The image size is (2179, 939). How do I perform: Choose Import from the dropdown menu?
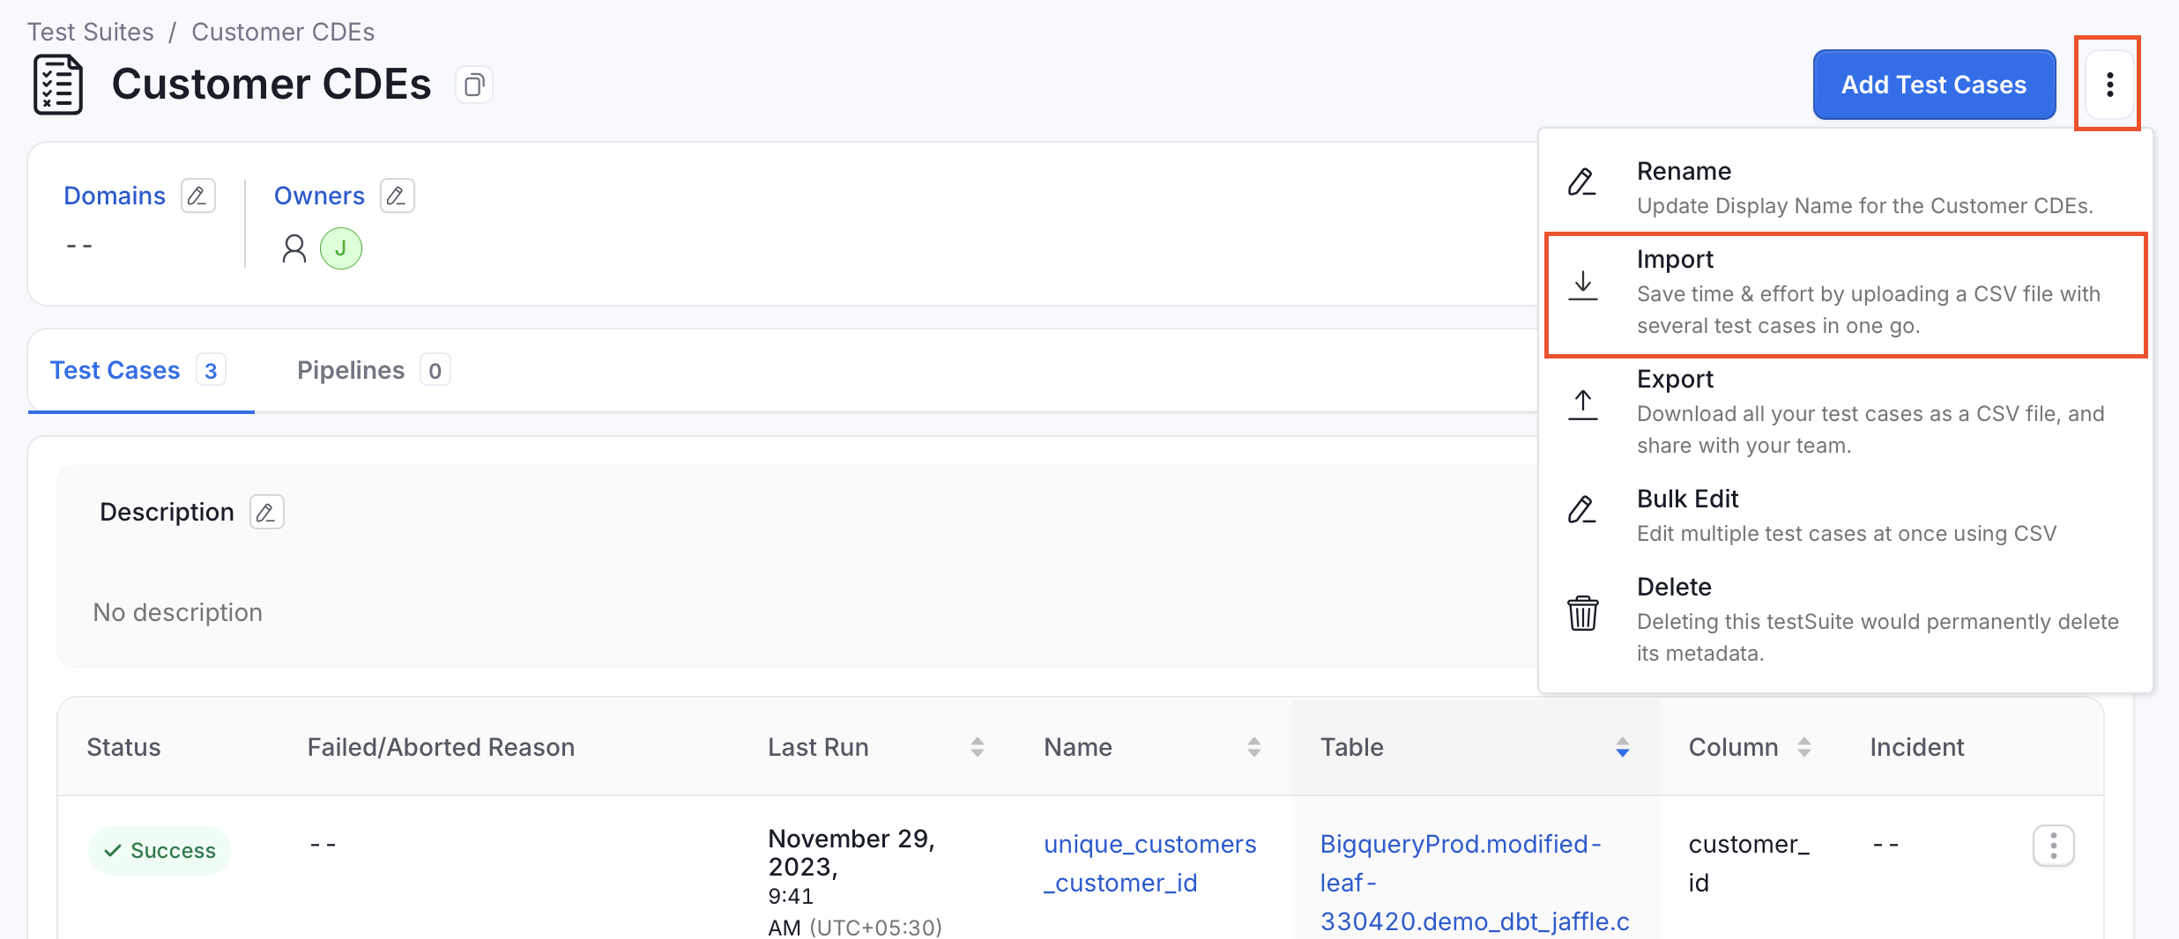1846,294
